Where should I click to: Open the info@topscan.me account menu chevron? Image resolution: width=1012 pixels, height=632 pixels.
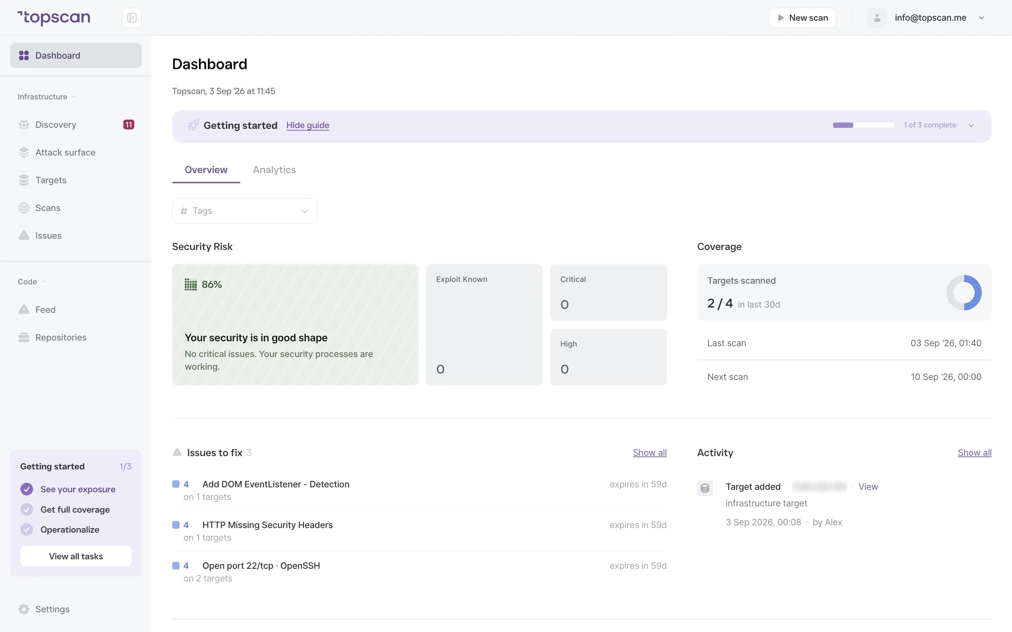tap(981, 18)
